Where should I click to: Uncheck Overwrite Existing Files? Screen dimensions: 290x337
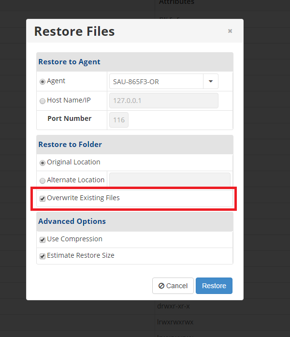[x=43, y=199]
